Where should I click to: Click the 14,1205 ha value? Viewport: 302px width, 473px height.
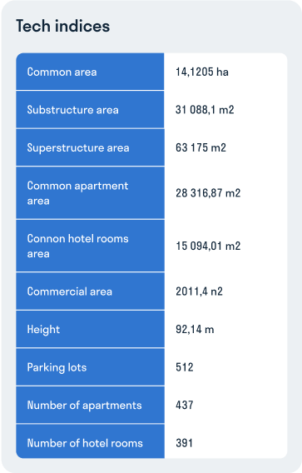tap(202, 72)
